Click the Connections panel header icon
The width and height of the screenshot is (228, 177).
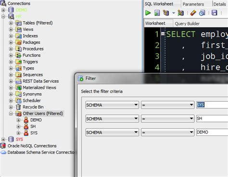point(3,3)
